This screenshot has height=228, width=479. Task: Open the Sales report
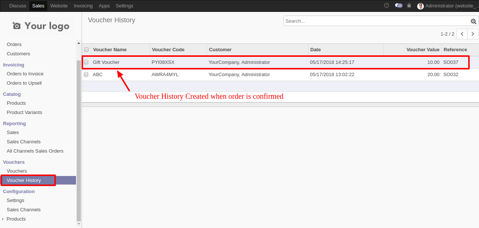click(13, 132)
